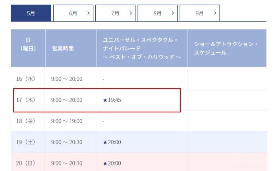Click the star icon in 20（日） row
This screenshot has width=278, height=171.
(105, 163)
